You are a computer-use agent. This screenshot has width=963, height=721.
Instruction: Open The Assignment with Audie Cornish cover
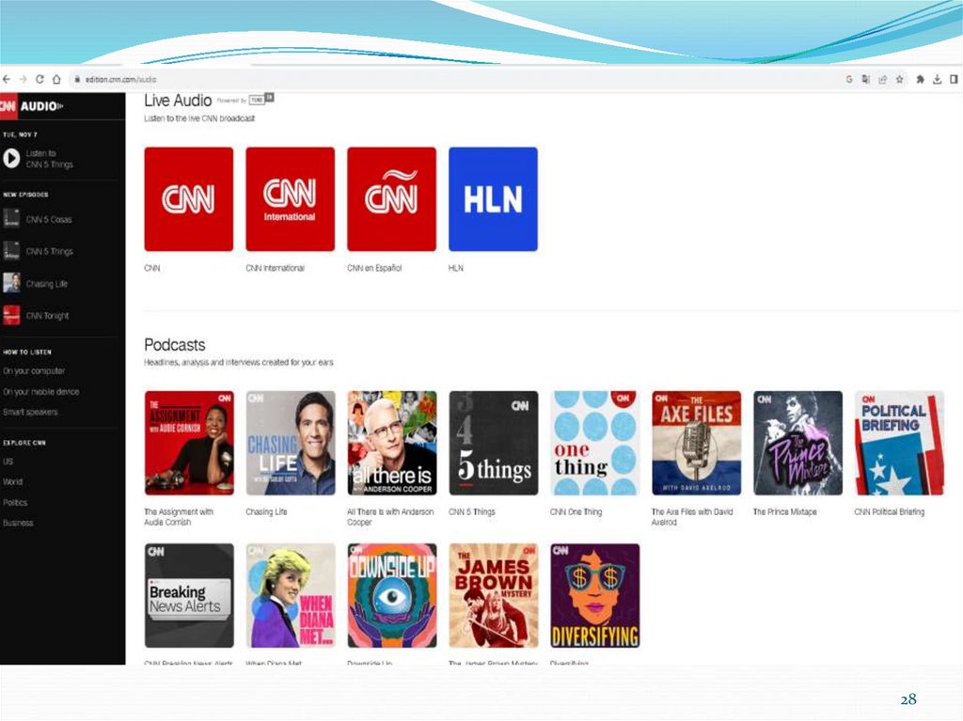pyautogui.click(x=189, y=443)
